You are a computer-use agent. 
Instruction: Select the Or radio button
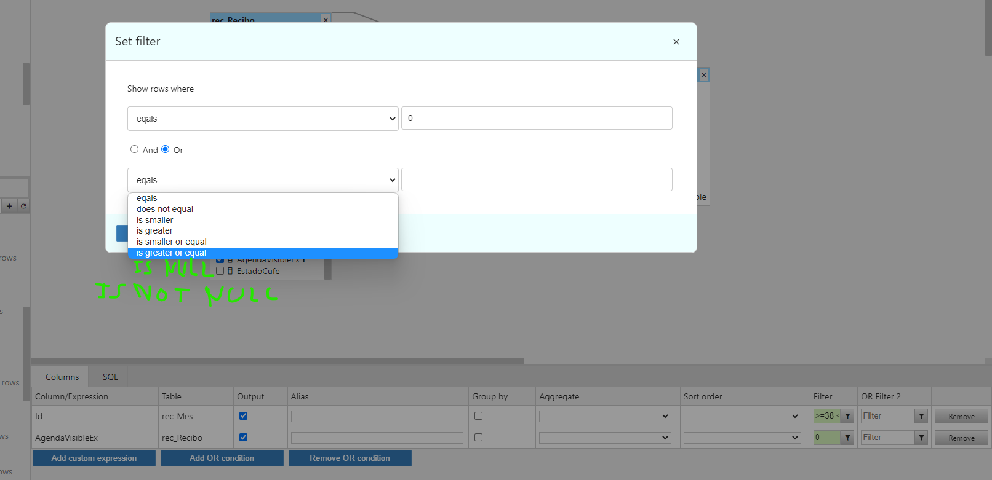coord(165,149)
